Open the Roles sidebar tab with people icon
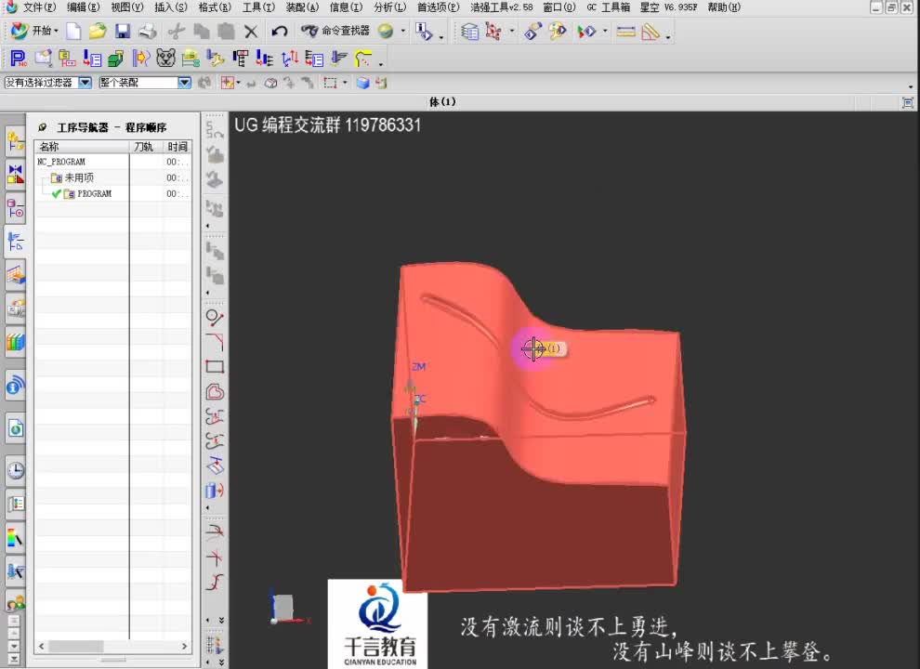The width and height of the screenshot is (920, 669). [16, 601]
